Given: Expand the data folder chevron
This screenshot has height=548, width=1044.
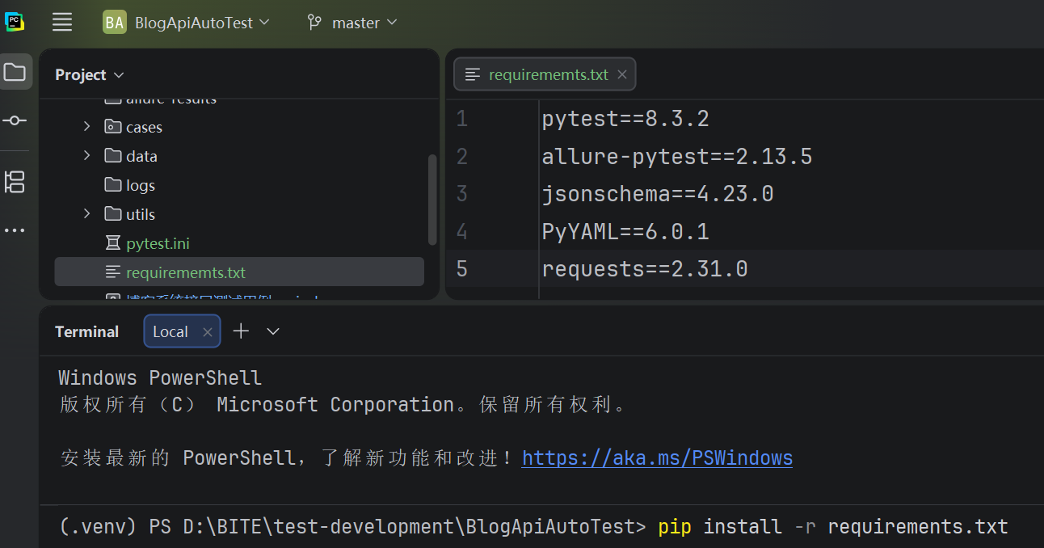Looking at the screenshot, I should [x=87, y=156].
